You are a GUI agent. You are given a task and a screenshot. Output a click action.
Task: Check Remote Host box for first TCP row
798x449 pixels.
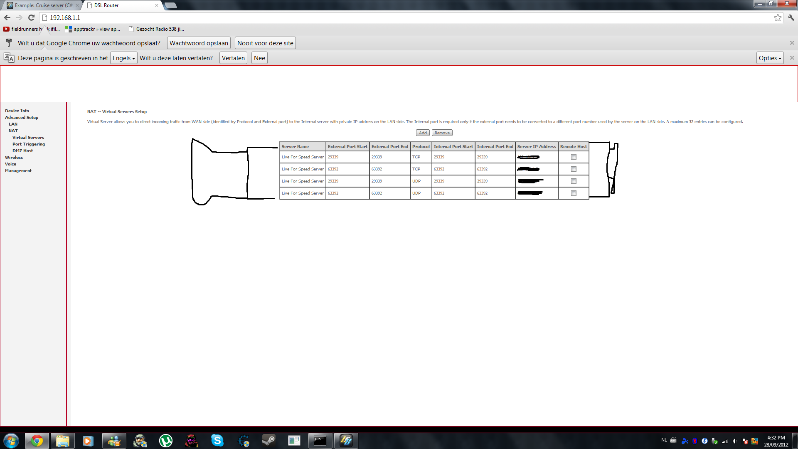574,157
